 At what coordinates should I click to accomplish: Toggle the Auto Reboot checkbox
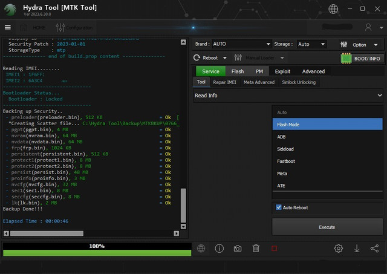click(279, 207)
